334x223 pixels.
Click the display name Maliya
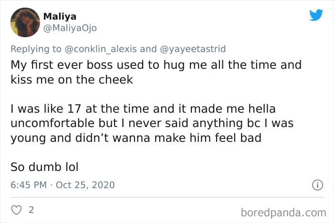[x=60, y=16]
